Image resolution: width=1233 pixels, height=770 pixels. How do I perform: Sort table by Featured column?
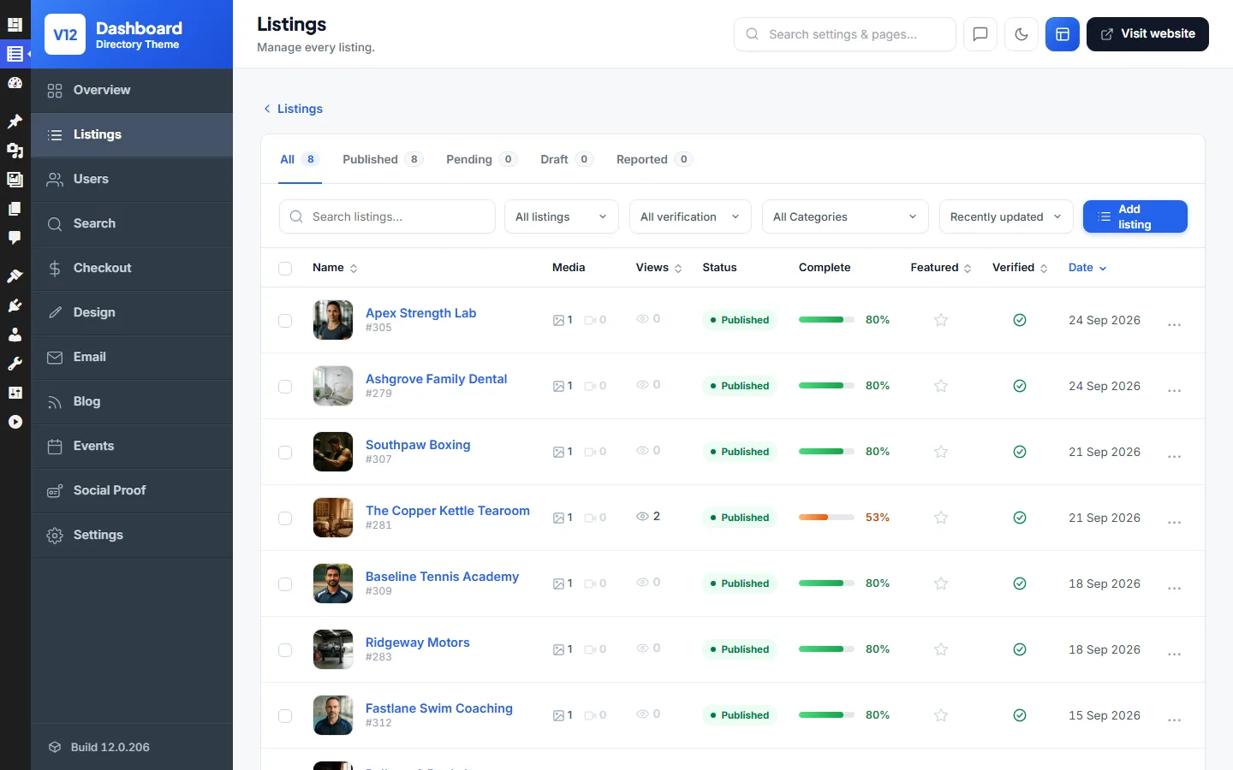point(941,268)
